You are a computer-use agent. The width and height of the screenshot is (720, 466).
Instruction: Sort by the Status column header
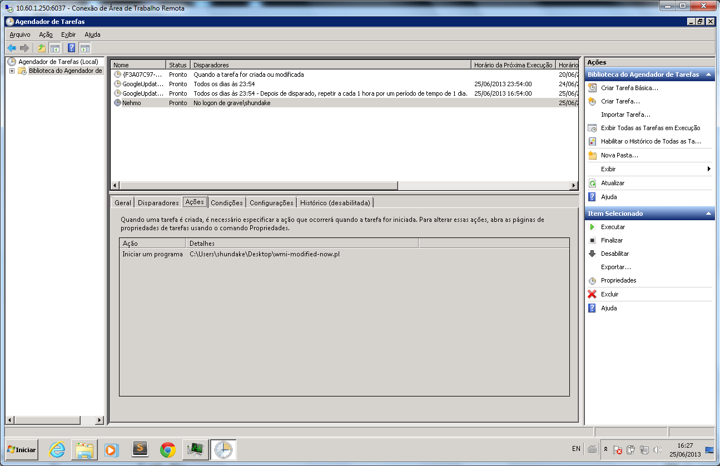coord(178,65)
